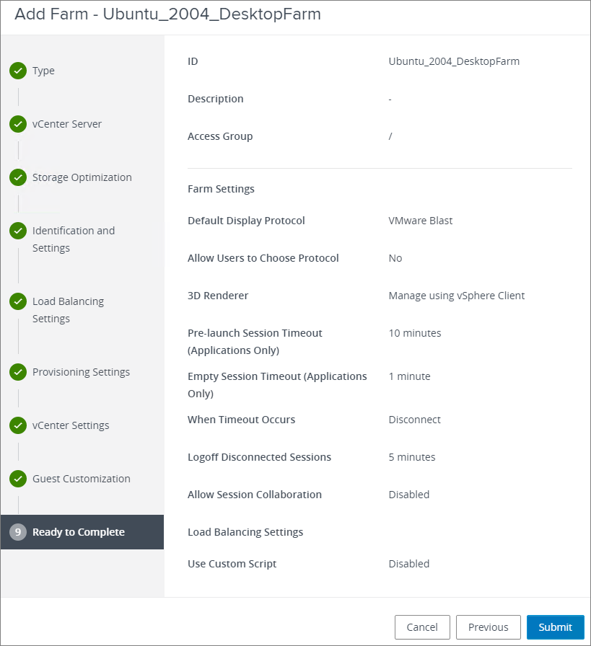Open the Guest Customization step
The image size is (591, 646).
(x=81, y=479)
